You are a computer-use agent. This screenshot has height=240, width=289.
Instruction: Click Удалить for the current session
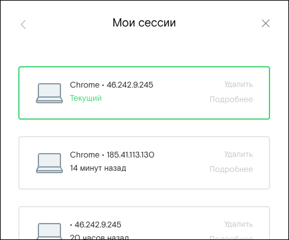[239, 84]
